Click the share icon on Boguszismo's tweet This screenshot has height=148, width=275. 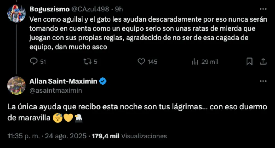[263, 62]
